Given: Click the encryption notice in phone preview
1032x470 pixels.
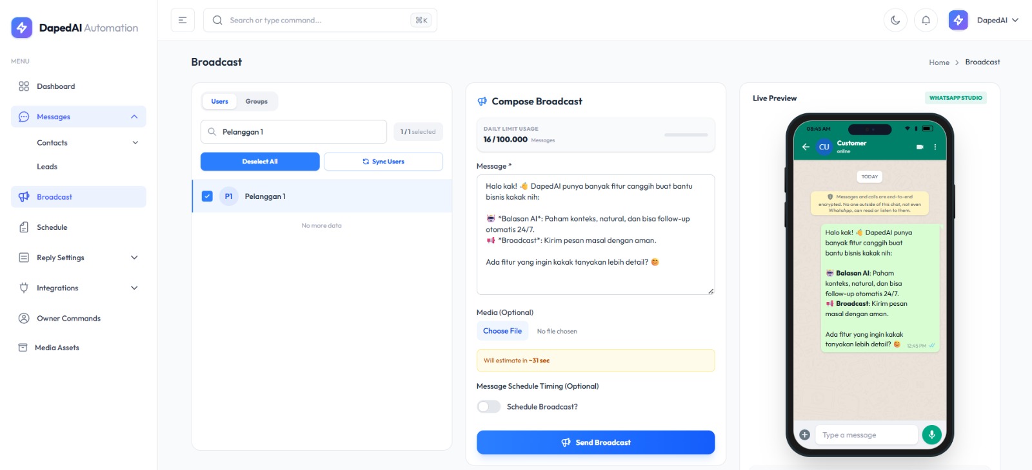Looking at the screenshot, I should (869, 203).
